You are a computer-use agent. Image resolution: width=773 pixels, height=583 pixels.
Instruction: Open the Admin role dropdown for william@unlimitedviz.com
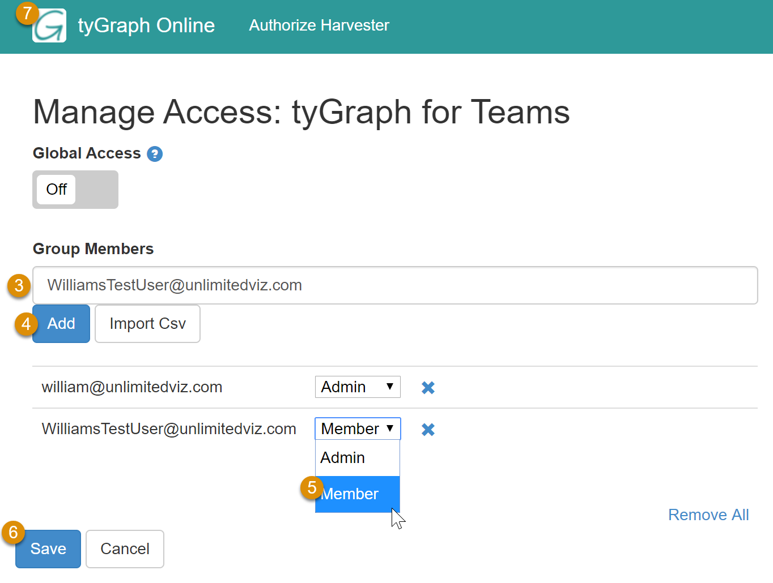pyautogui.click(x=358, y=387)
